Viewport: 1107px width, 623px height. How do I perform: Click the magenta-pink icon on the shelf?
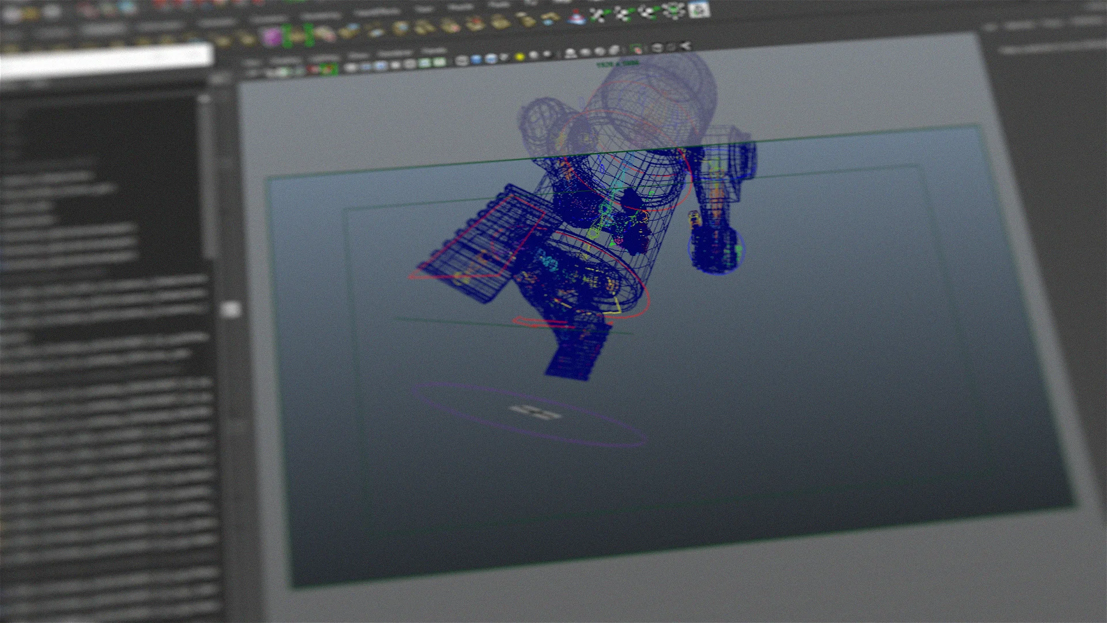click(272, 37)
